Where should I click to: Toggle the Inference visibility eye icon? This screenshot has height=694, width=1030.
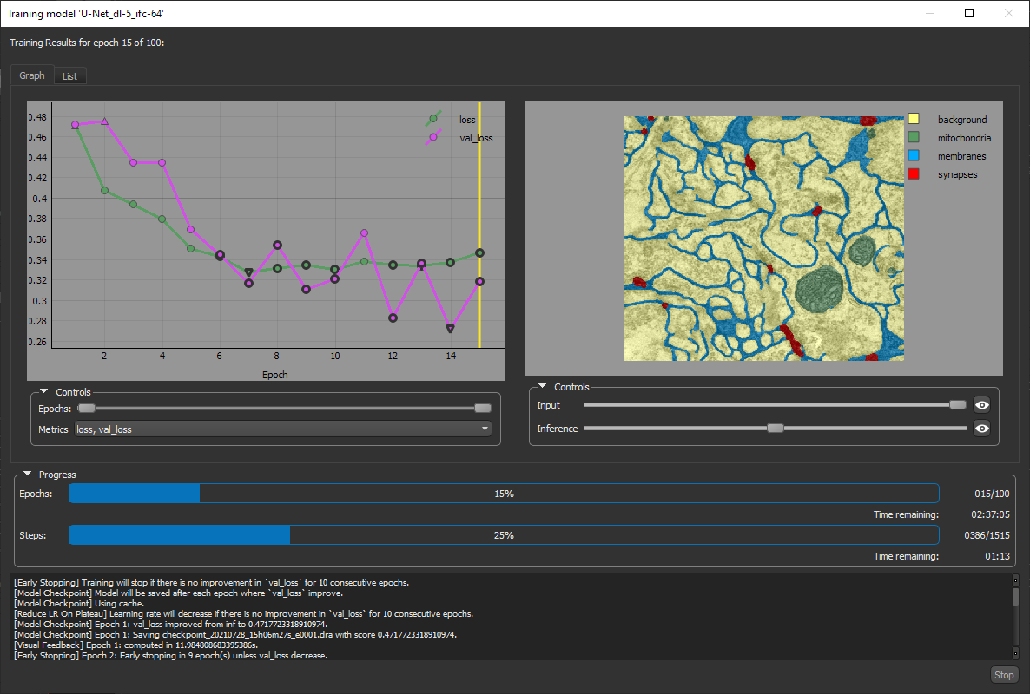coord(982,429)
